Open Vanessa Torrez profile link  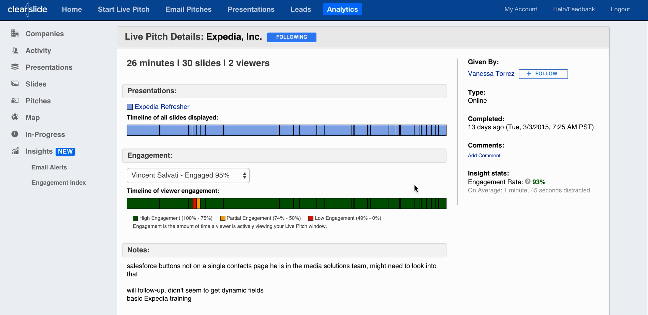tap(491, 74)
